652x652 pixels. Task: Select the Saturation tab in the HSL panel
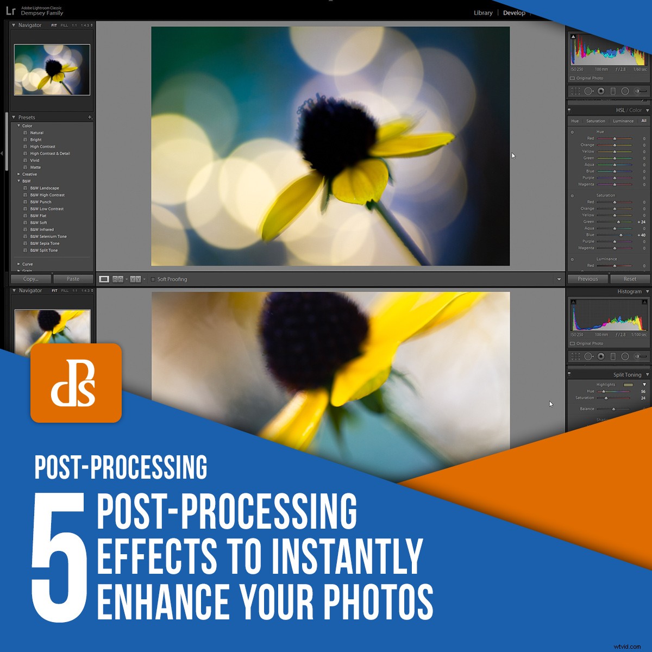(x=595, y=121)
